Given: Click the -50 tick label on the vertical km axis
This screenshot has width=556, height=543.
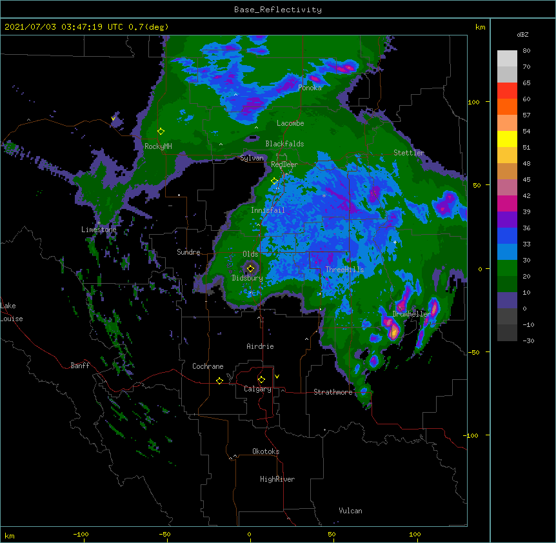Looking at the screenshot, I should point(473,352).
